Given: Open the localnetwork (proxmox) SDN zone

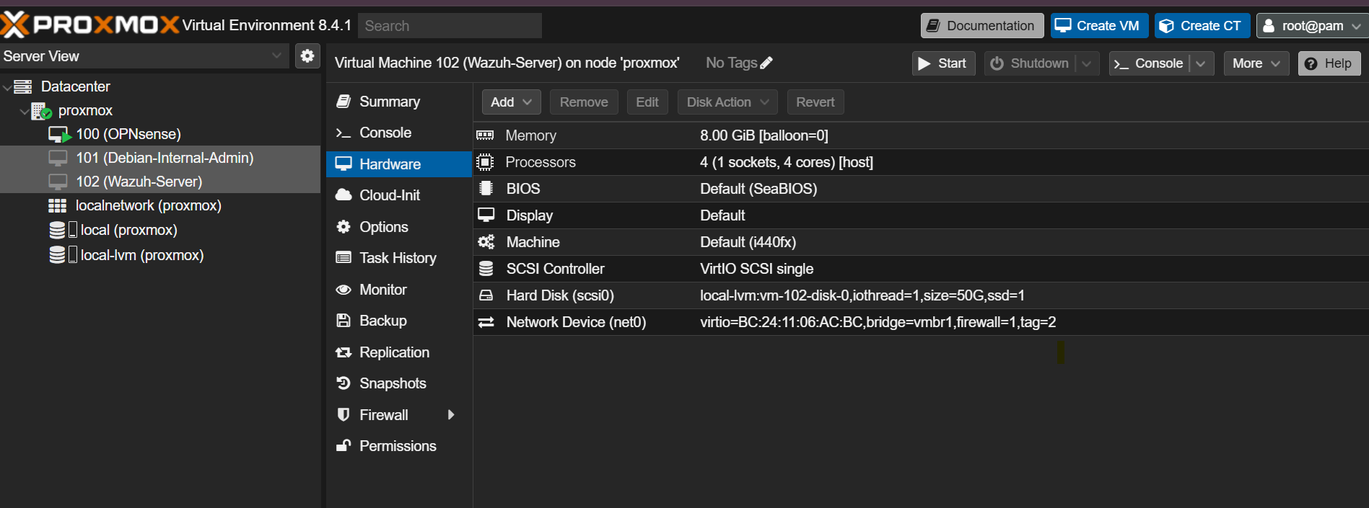Looking at the screenshot, I should tap(148, 205).
